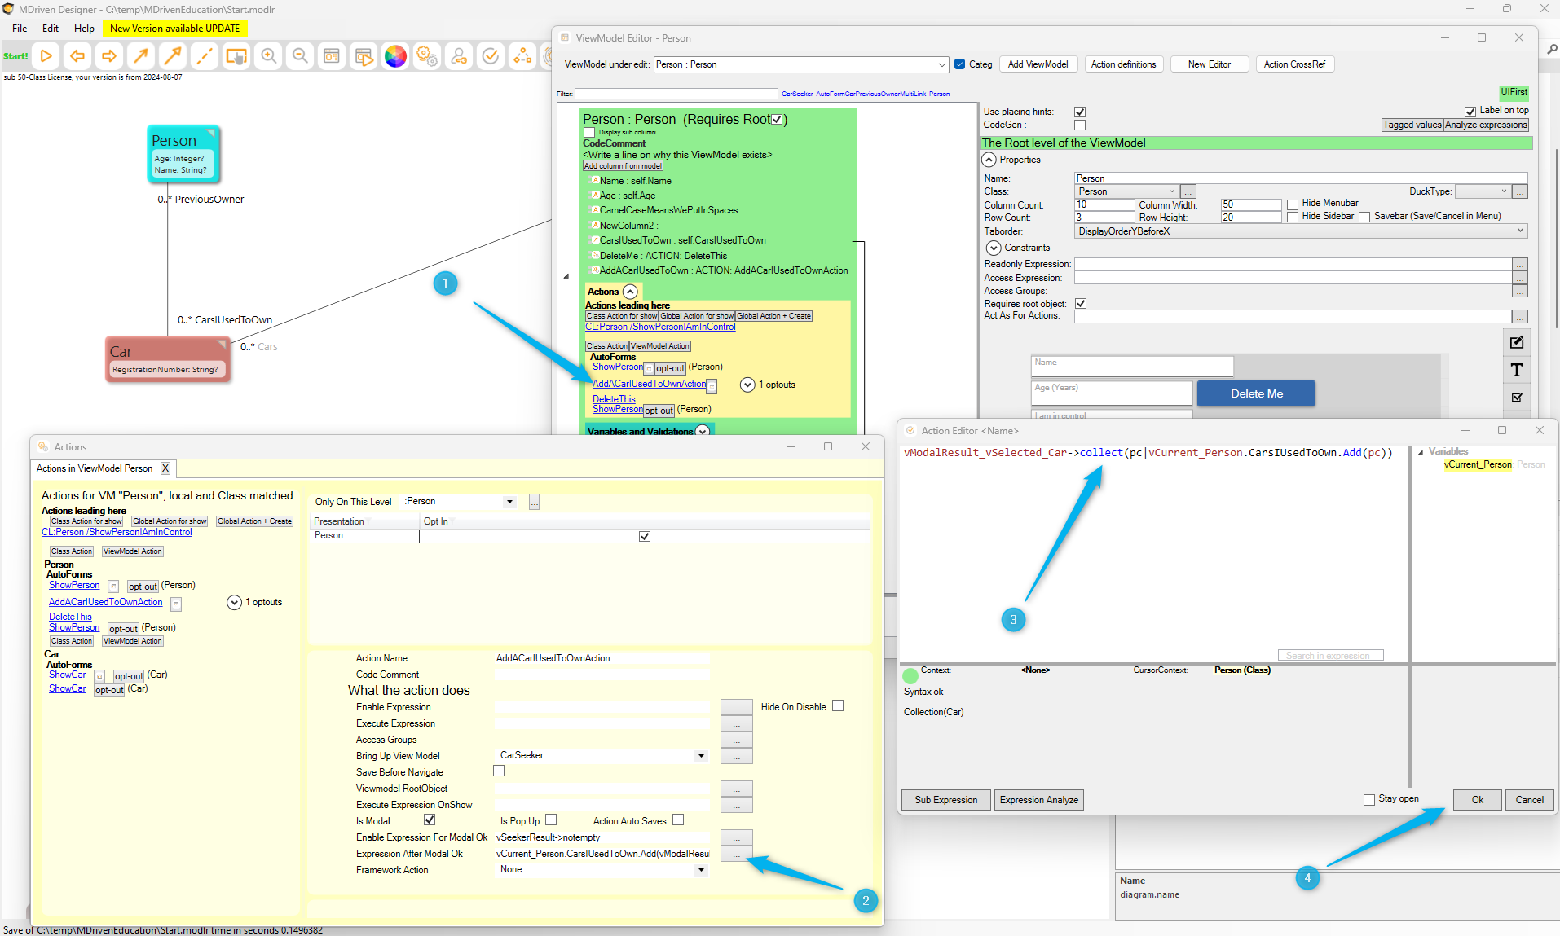Open the color wheel picker
1560x936 pixels.
coord(395,56)
